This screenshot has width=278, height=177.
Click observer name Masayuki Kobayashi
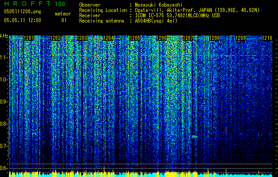159,5
